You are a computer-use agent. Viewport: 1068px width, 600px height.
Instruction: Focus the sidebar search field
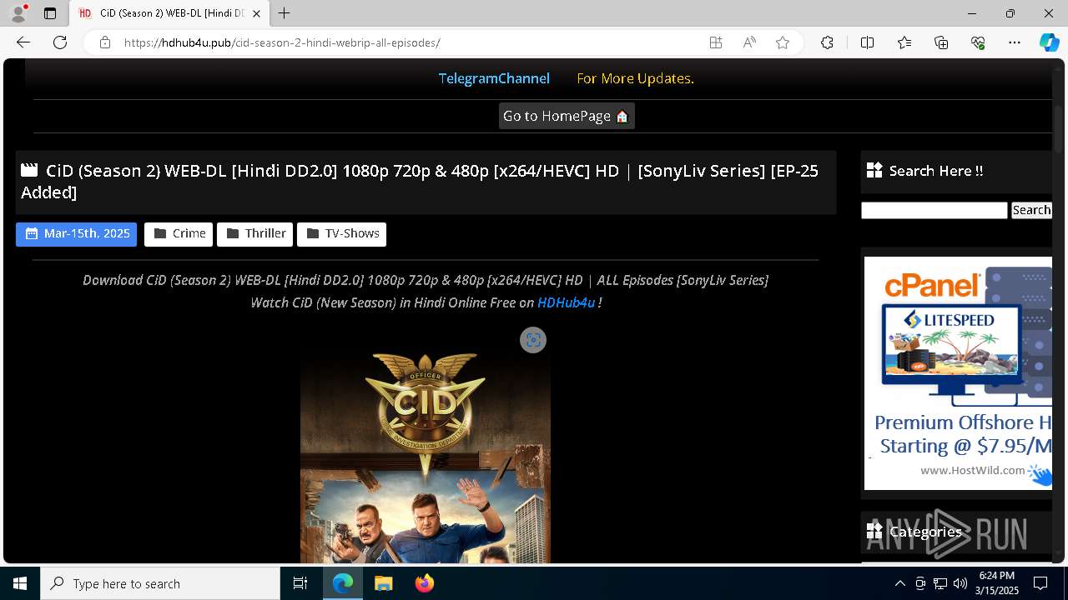tap(934, 210)
